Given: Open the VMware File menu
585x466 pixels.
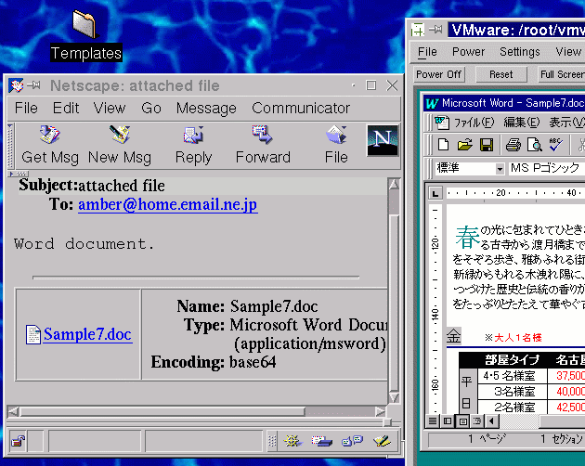Looking at the screenshot, I should pyautogui.click(x=427, y=51).
